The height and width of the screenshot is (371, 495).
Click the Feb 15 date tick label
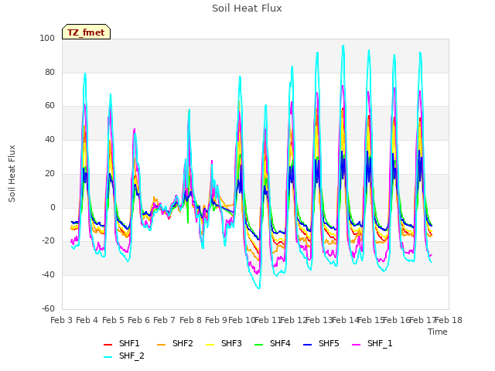(x=371, y=320)
